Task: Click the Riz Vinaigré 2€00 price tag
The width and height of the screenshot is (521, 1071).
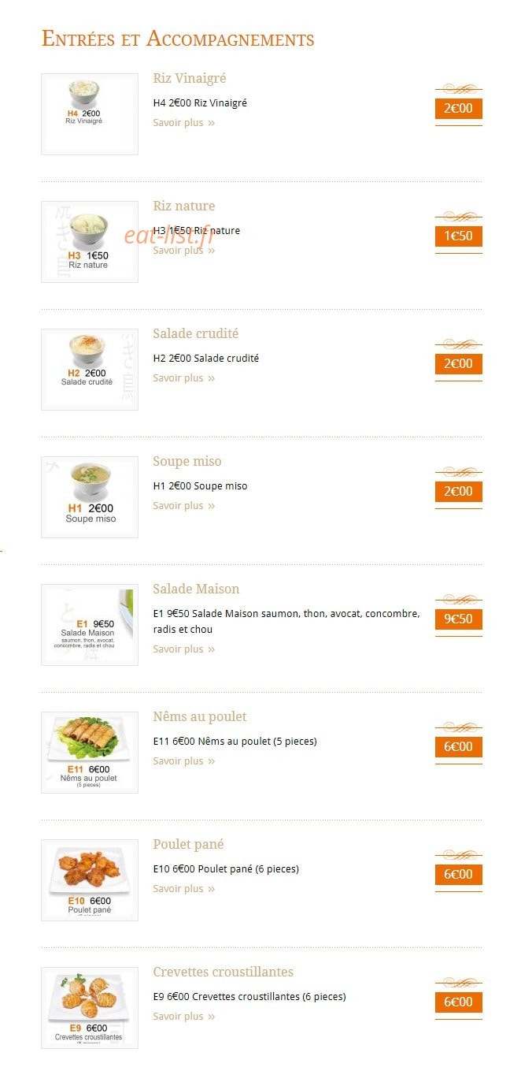Action: tap(459, 109)
